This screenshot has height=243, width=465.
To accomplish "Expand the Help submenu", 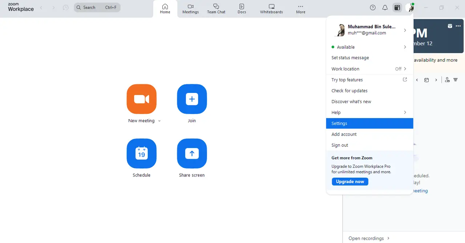I will 370,112.
